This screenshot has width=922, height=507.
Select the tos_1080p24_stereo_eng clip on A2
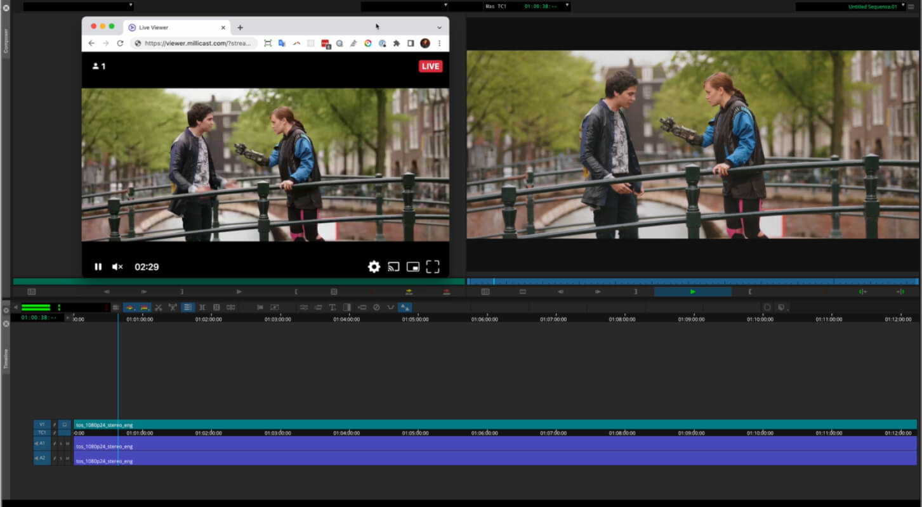pos(496,458)
